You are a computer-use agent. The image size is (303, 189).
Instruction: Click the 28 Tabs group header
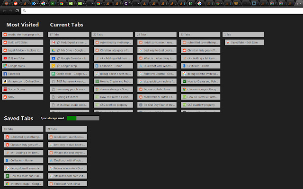click(x=156, y=34)
